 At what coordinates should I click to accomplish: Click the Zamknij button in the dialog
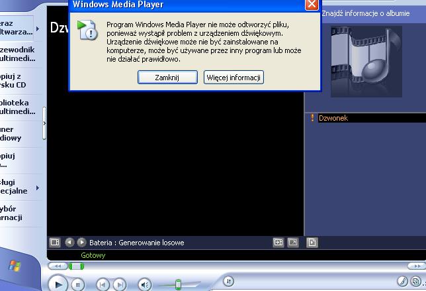167,78
